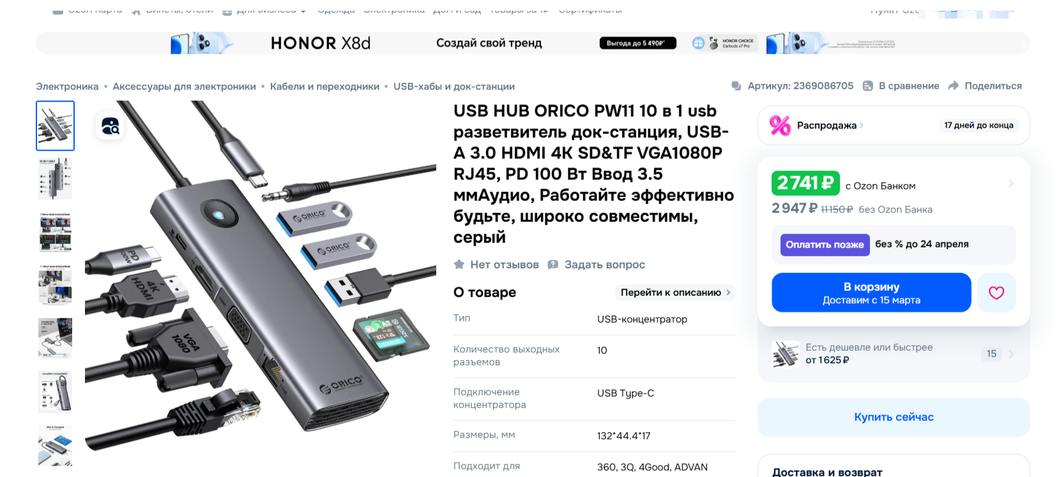
Task: Click the Купить сейчас button
Action: point(894,417)
